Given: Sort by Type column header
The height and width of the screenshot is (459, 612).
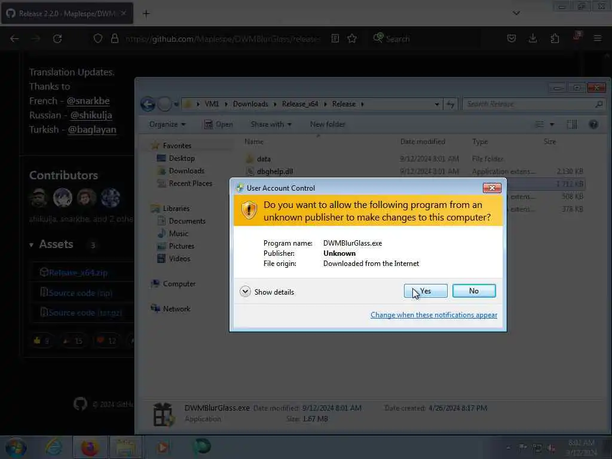Looking at the screenshot, I should (480, 141).
